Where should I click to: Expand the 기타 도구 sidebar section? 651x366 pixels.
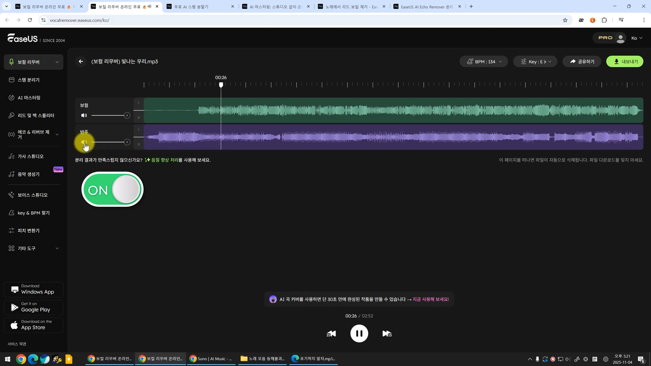(x=33, y=248)
